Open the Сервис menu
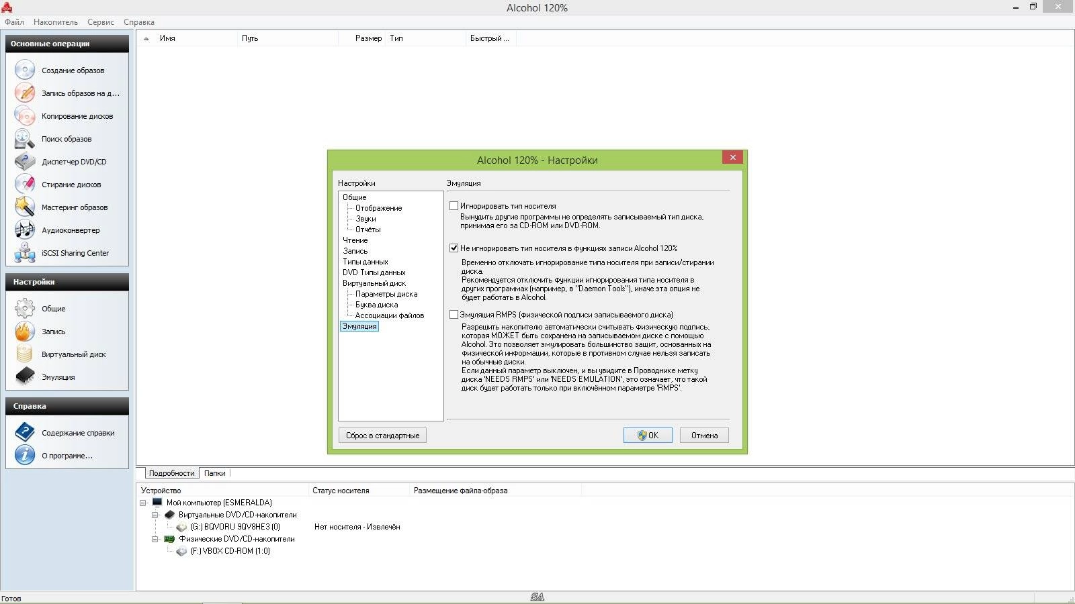Image resolution: width=1075 pixels, height=604 pixels. [x=101, y=22]
